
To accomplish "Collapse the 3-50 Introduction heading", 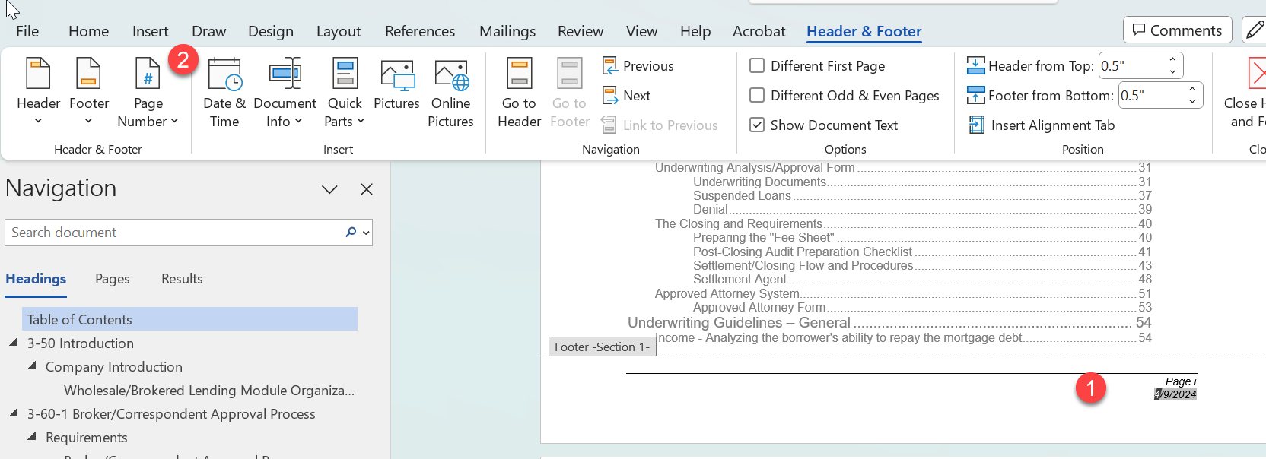I will click(x=14, y=343).
